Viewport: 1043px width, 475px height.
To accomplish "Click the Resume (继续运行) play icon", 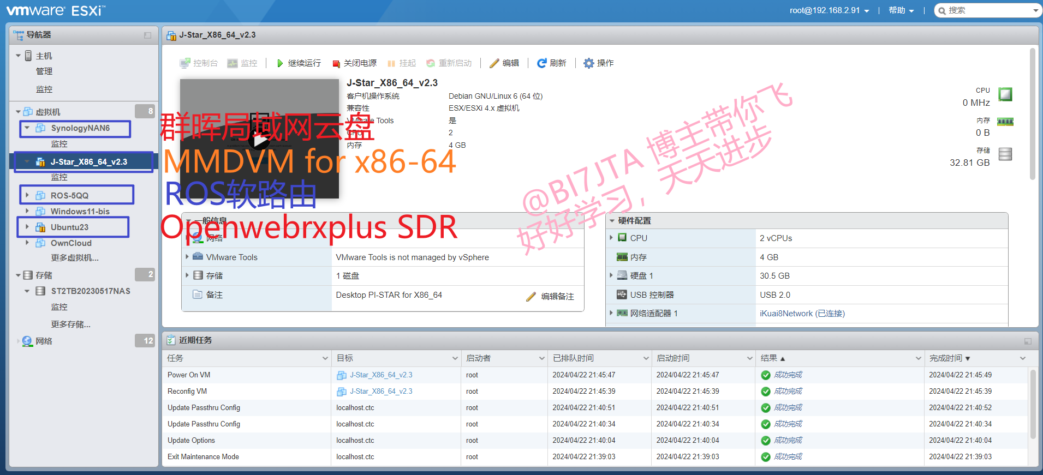I will pos(280,63).
